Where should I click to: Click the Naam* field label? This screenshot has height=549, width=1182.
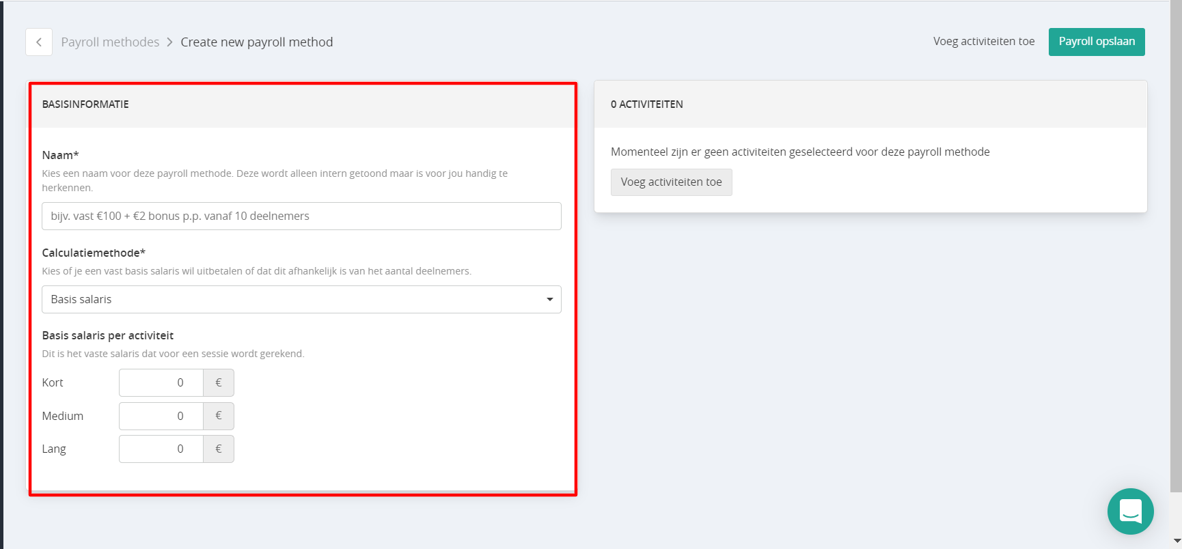point(60,155)
